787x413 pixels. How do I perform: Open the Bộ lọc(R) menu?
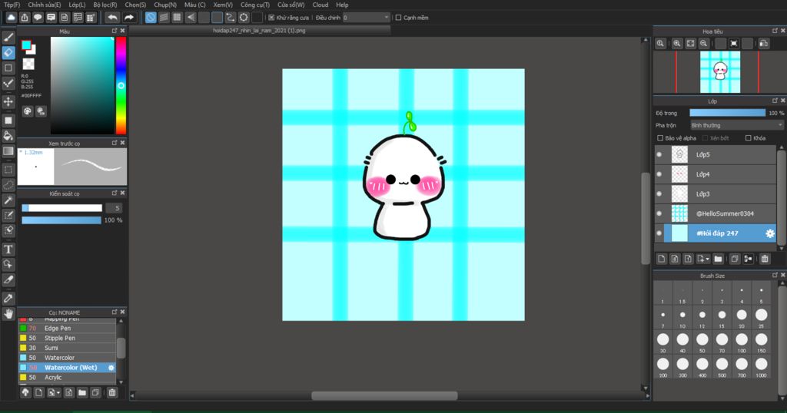coord(105,5)
